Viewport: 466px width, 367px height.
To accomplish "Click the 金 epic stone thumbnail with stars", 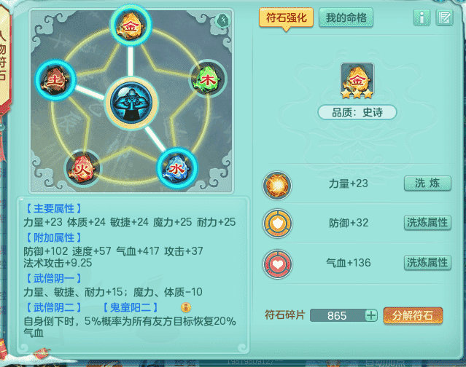I will coord(357,81).
